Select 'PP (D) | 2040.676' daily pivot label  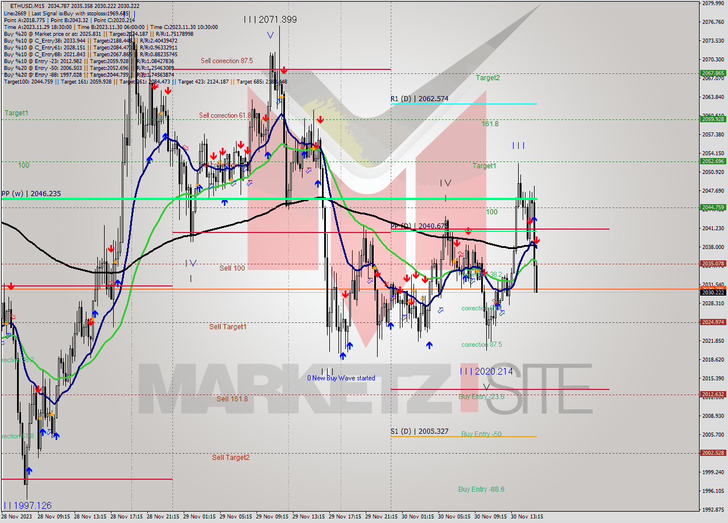419,226
